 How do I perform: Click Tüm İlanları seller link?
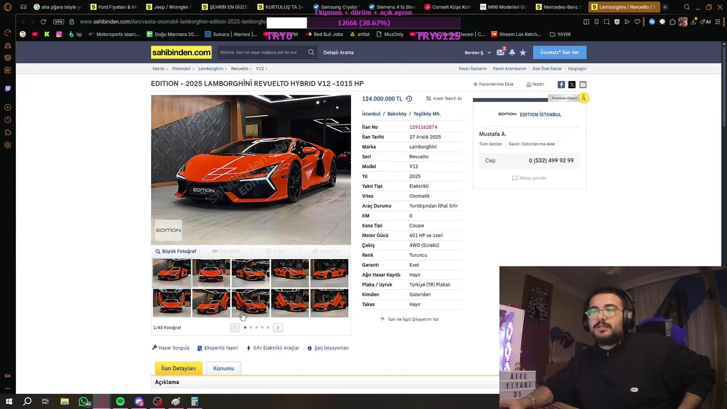(491, 144)
